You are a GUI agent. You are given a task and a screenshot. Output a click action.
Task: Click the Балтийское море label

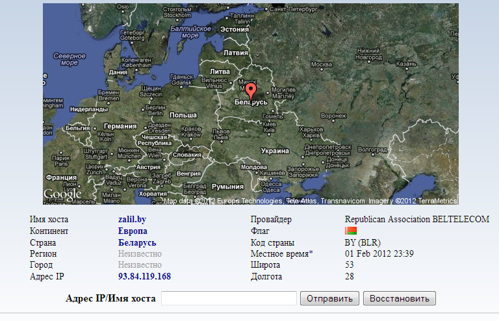tap(190, 32)
